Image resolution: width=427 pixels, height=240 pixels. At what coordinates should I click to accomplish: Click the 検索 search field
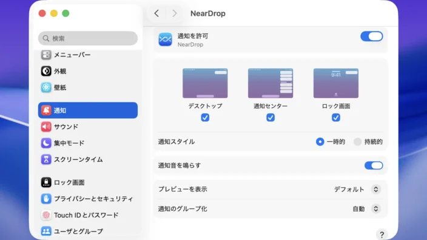pos(88,38)
